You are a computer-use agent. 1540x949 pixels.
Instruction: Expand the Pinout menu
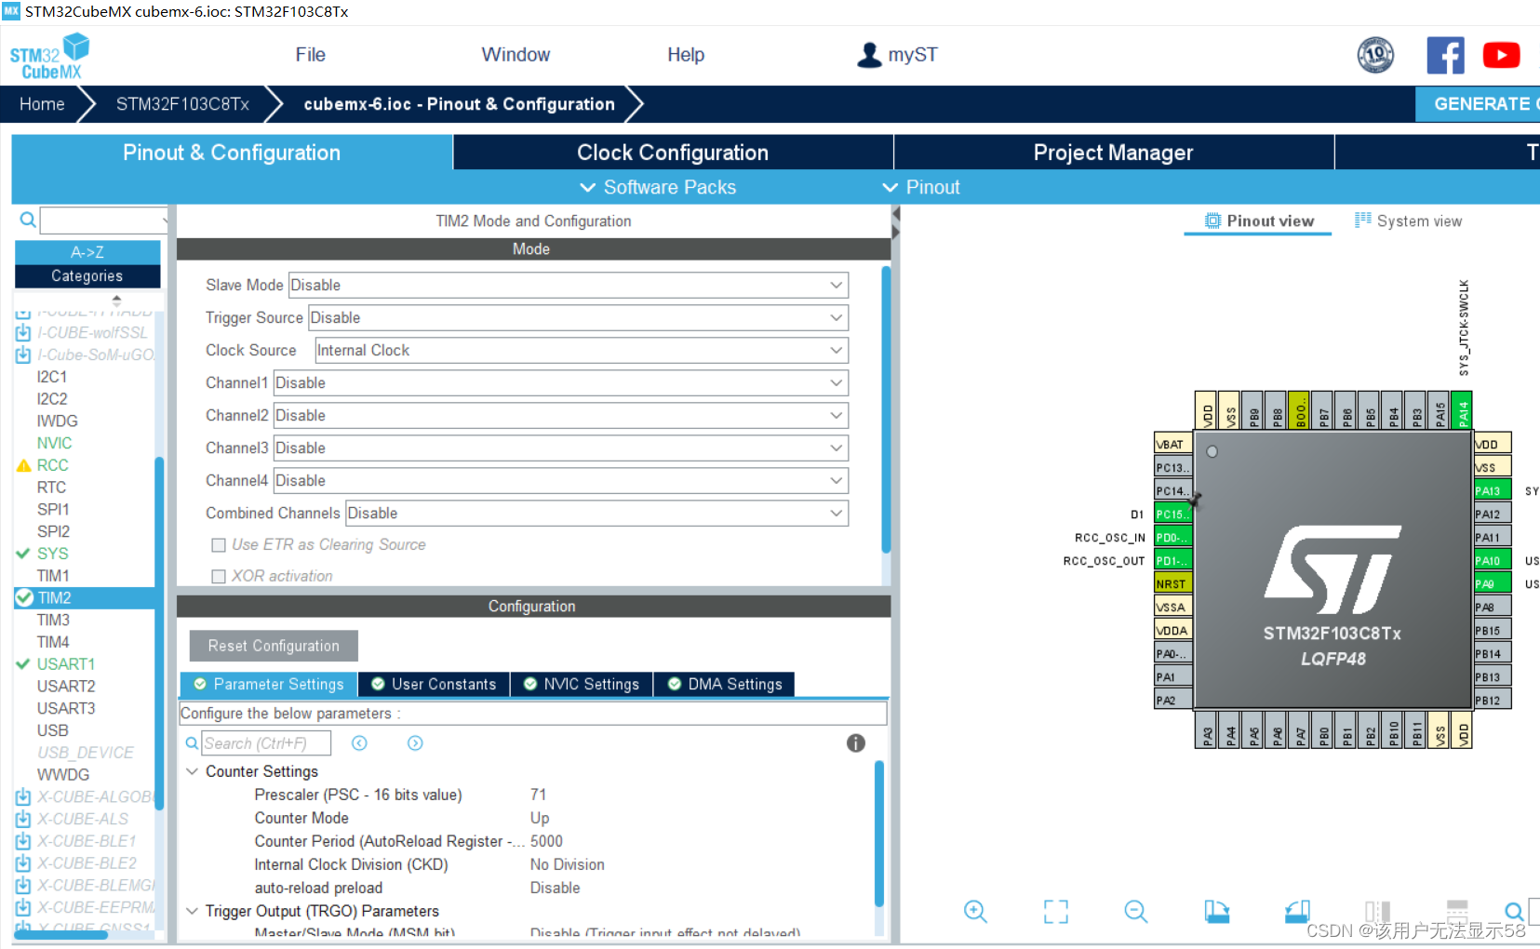[x=920, y=187]
